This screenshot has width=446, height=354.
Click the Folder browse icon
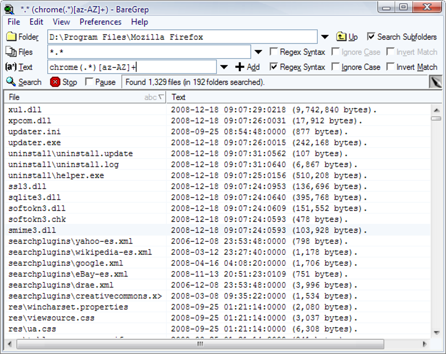(11, 37)
